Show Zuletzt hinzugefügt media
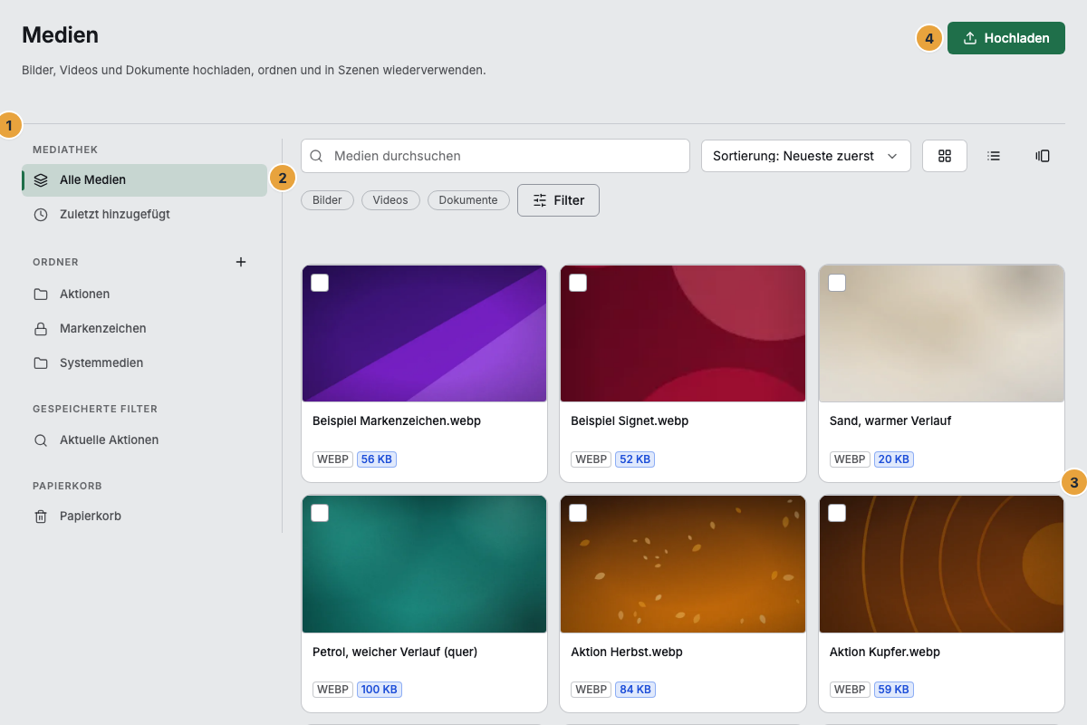The image size is (1087, 725). tap(145, 215)
